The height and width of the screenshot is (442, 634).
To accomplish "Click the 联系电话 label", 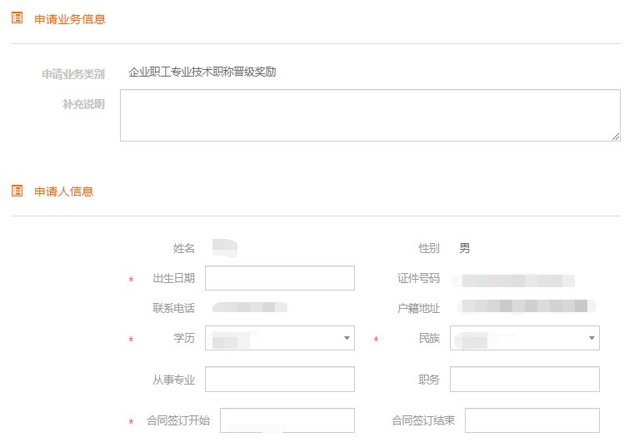I will (x=173, y=308).
